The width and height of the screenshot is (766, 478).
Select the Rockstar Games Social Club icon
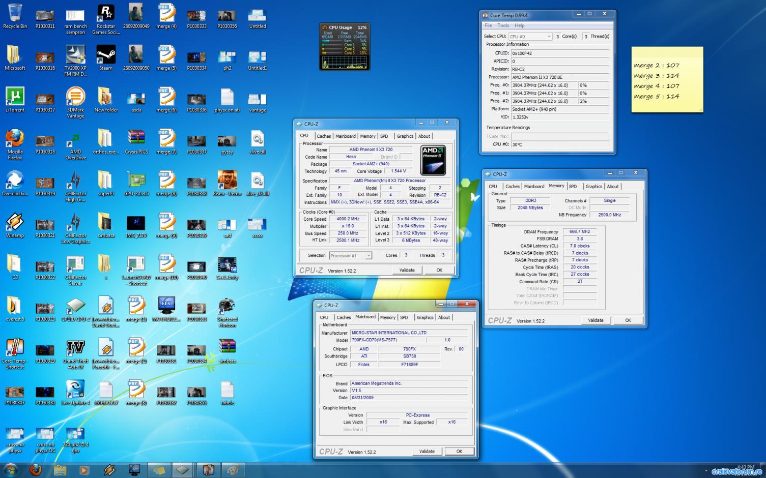click(106, 19)
